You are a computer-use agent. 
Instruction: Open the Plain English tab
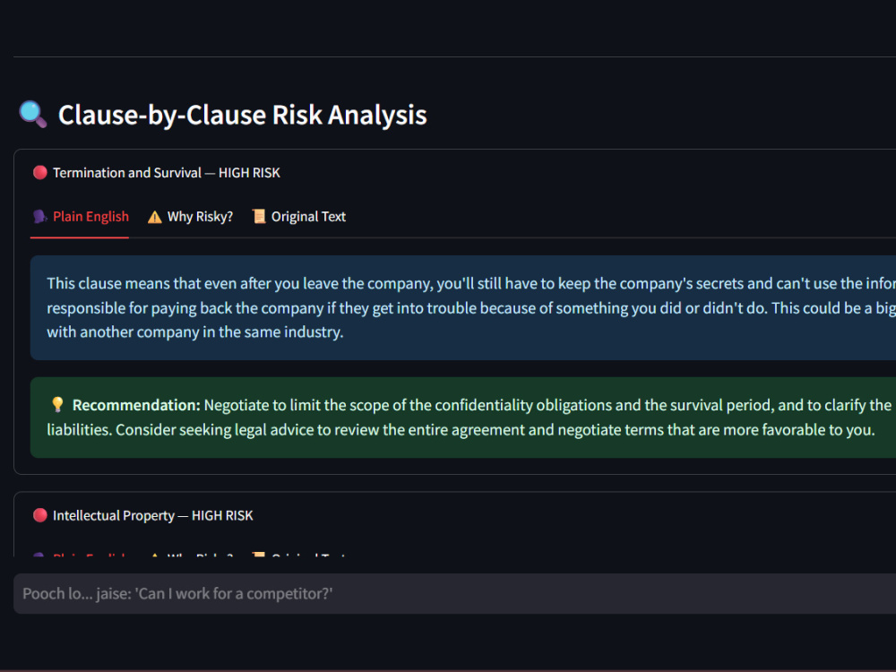(80, 217)
